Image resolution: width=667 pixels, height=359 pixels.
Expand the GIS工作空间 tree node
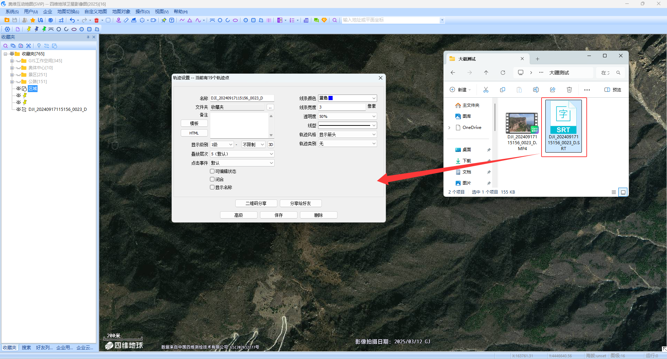(12, 61)
